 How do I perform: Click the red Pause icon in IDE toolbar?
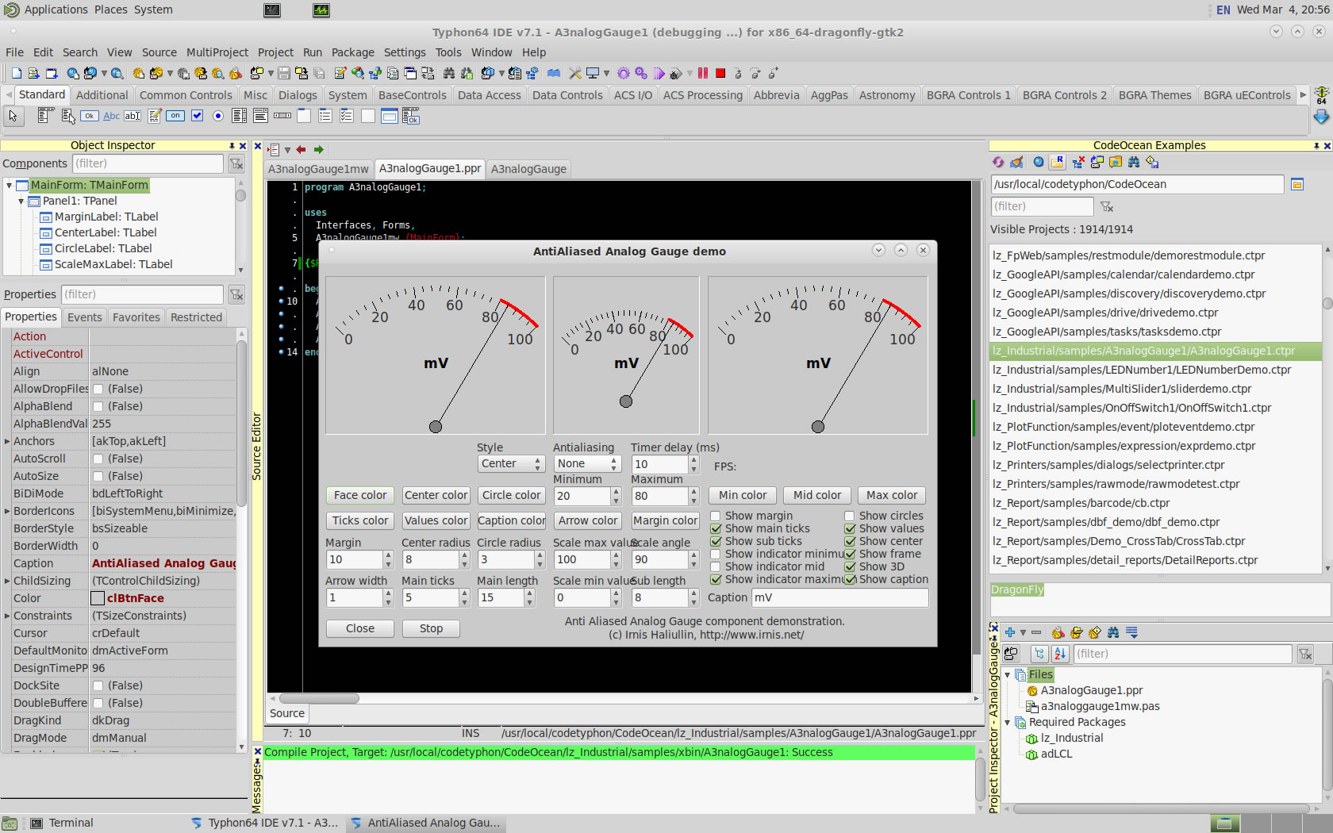point(702,73)
